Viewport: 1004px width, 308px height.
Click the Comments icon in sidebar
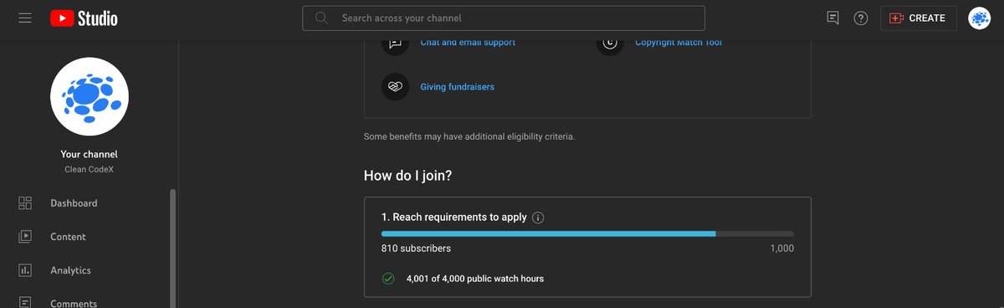[25, 302]
